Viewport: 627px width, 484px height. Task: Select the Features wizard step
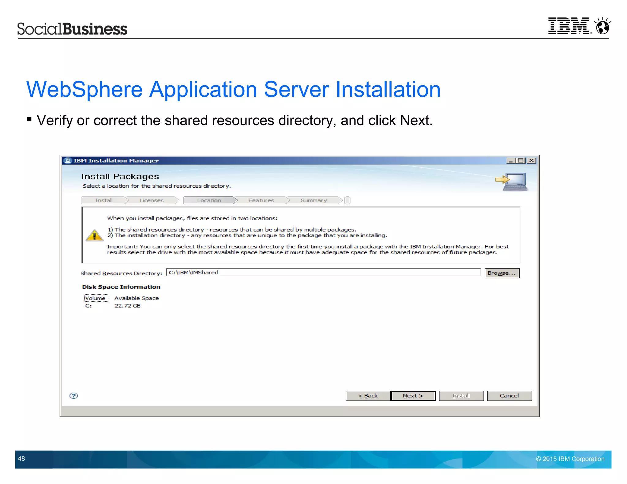[261, 200]
